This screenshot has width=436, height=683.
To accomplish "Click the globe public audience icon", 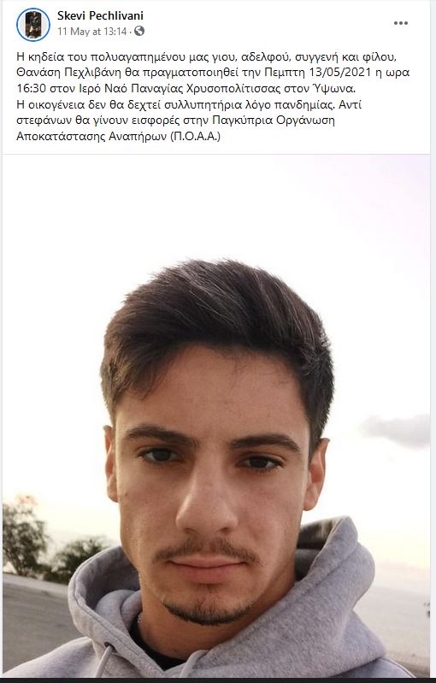I will click(139, 32).
